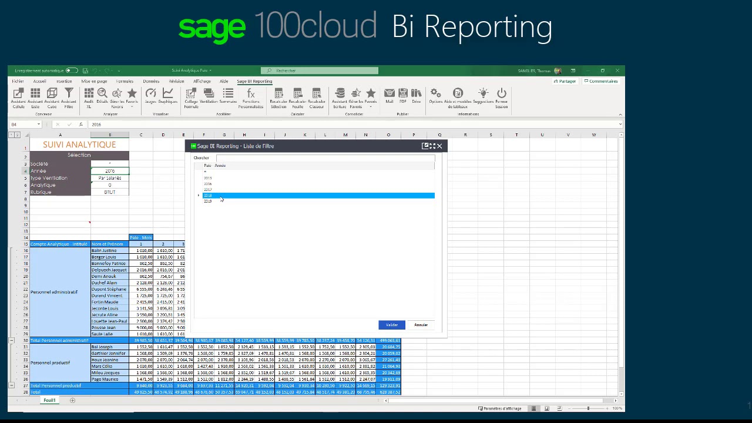Click Annuler to cancel the dialog

coord(421,325)
